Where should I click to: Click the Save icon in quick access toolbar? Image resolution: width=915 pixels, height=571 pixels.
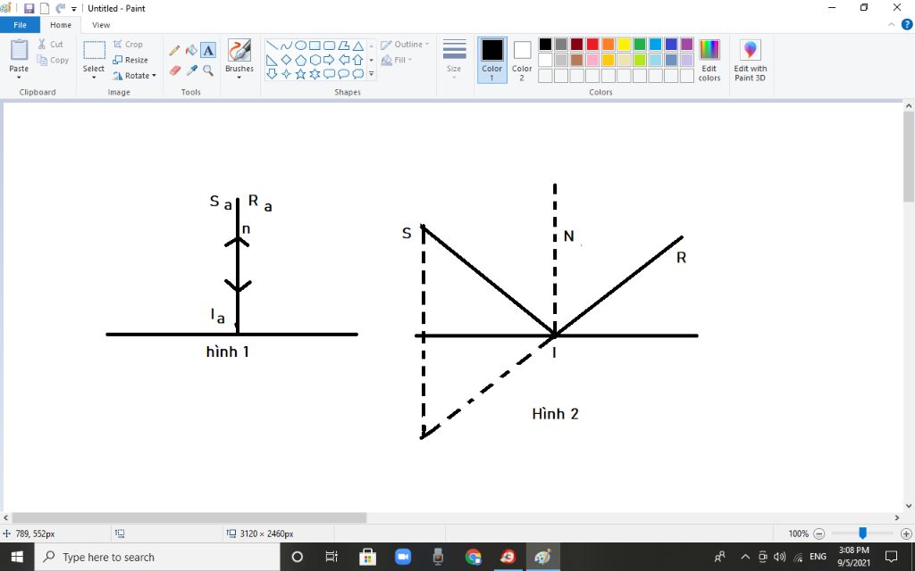click(29, 8)
